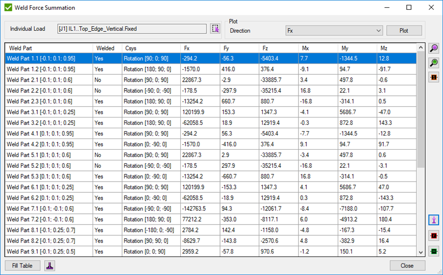The width and height of the screenshot is (443, 275).
Task: Click Csys 'Rotation [90; 90; 0]' in Weld Part 8.2 row
Action: (x=151, y=241)
